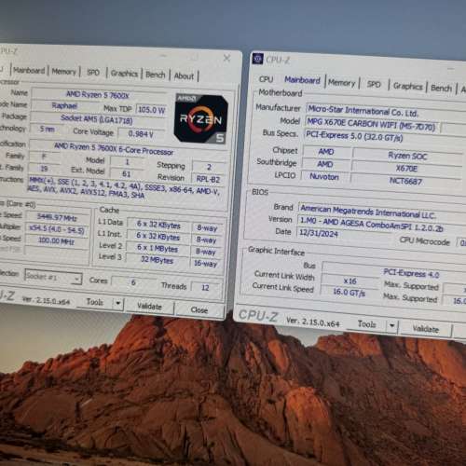
Task: Switch to Graphics tab in right CPU-Z window
Action: [x=408, y=86]
